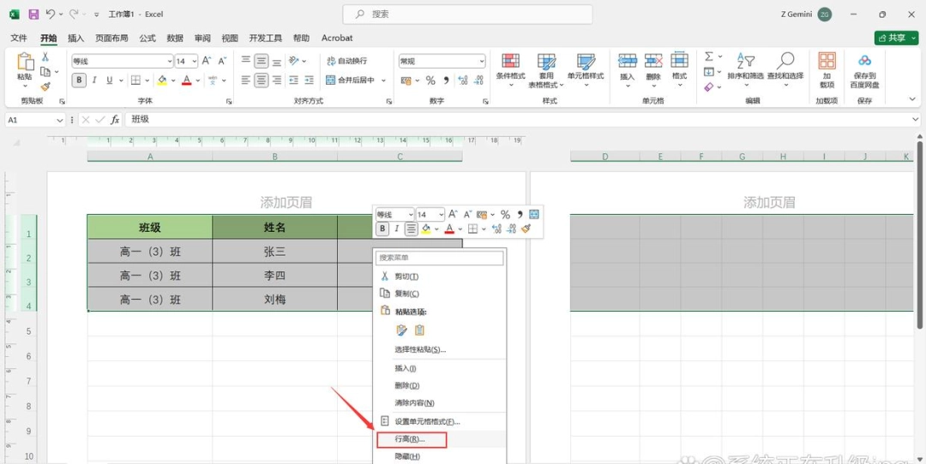Viewport: 926px width, 464px height.
Task: Apply the ribbon fill color bucket
Action: 162,80
